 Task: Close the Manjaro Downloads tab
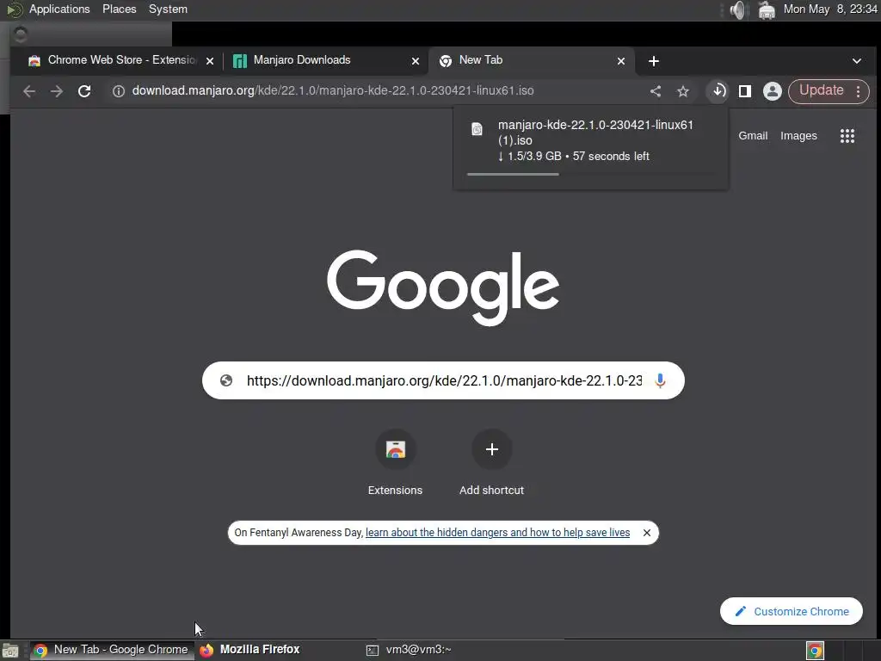tap(416, 61)
